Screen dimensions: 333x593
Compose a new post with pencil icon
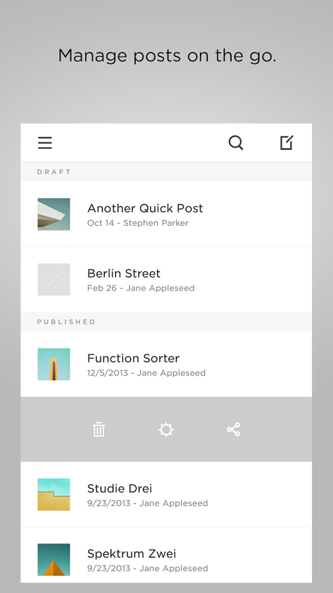point(286,142)
